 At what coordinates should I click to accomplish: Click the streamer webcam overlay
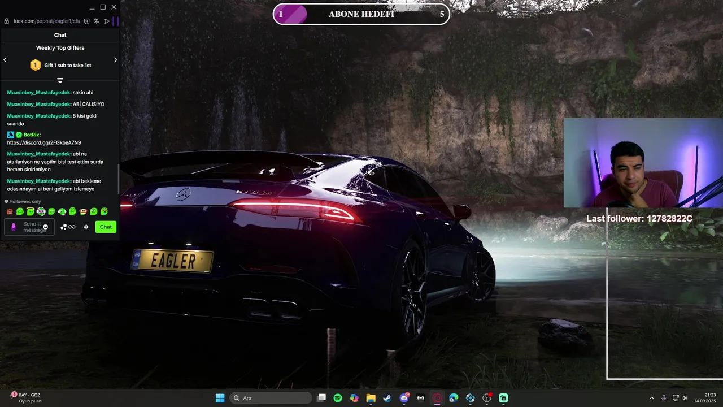click(643, 163)
